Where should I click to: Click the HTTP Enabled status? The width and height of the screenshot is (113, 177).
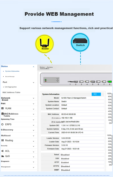65,162
